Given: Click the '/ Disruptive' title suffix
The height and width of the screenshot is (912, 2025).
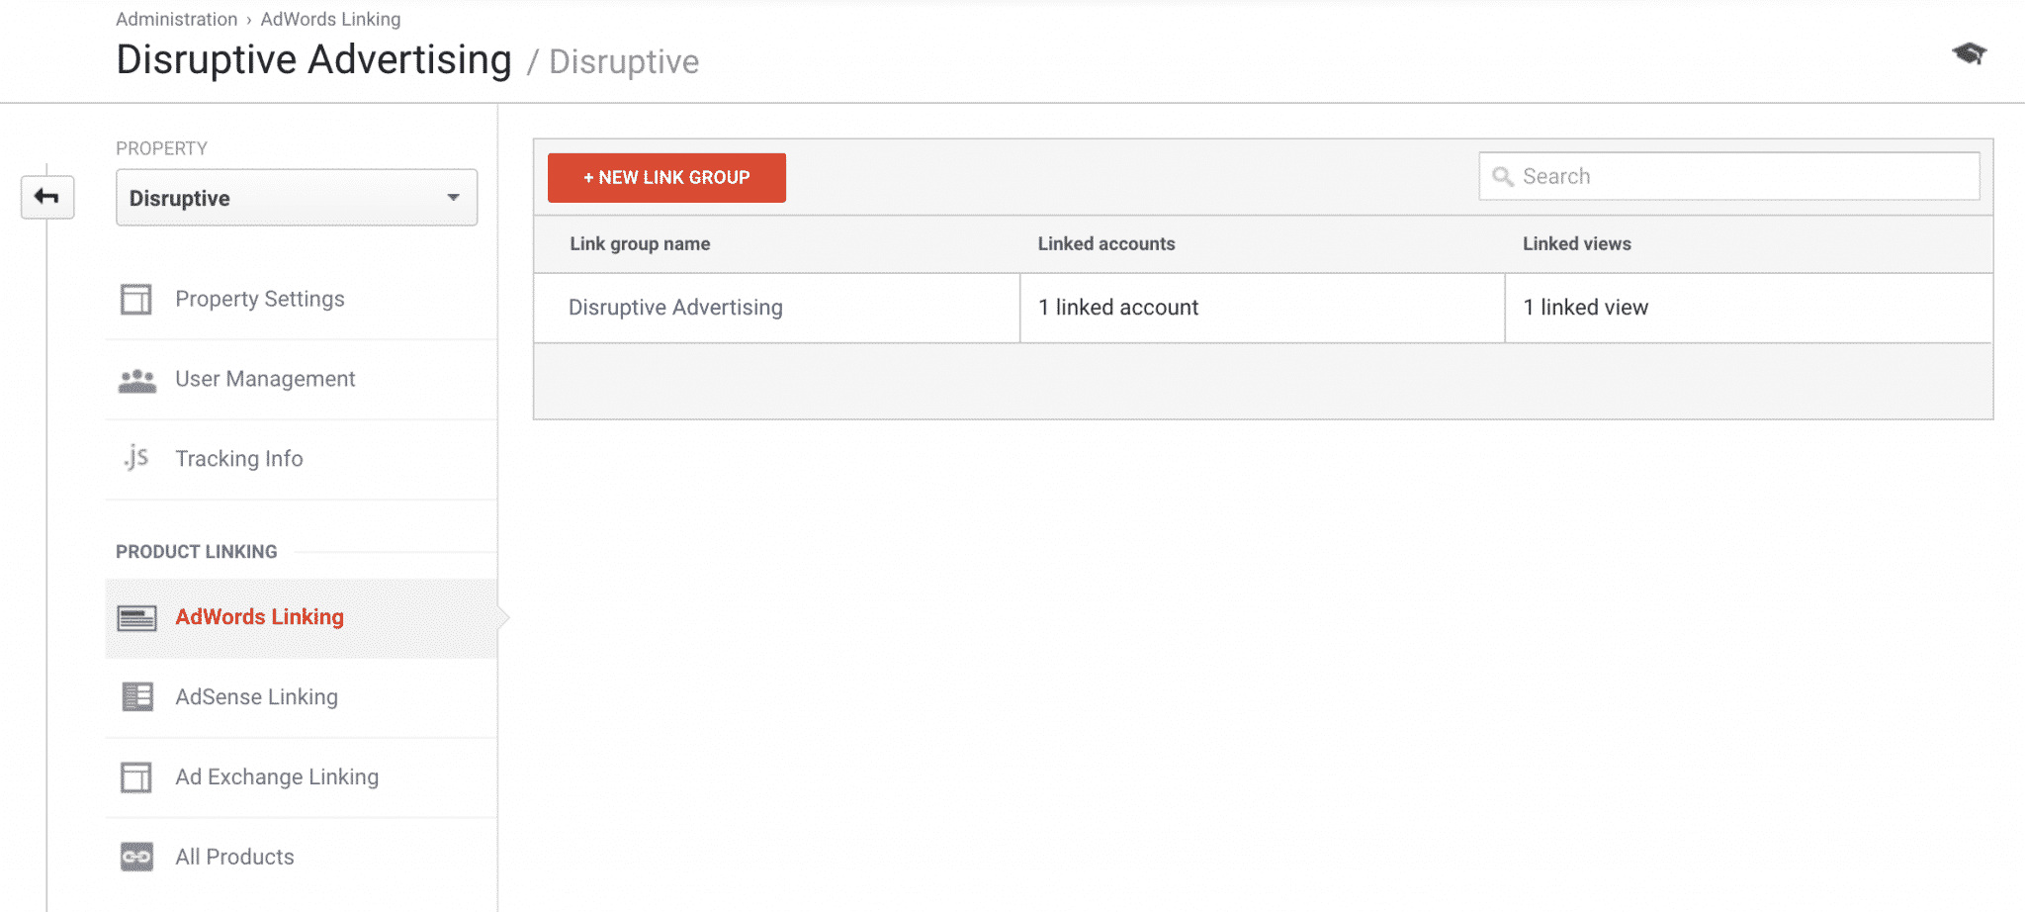Looking at the screenshot, I should (x=613, y=61).
